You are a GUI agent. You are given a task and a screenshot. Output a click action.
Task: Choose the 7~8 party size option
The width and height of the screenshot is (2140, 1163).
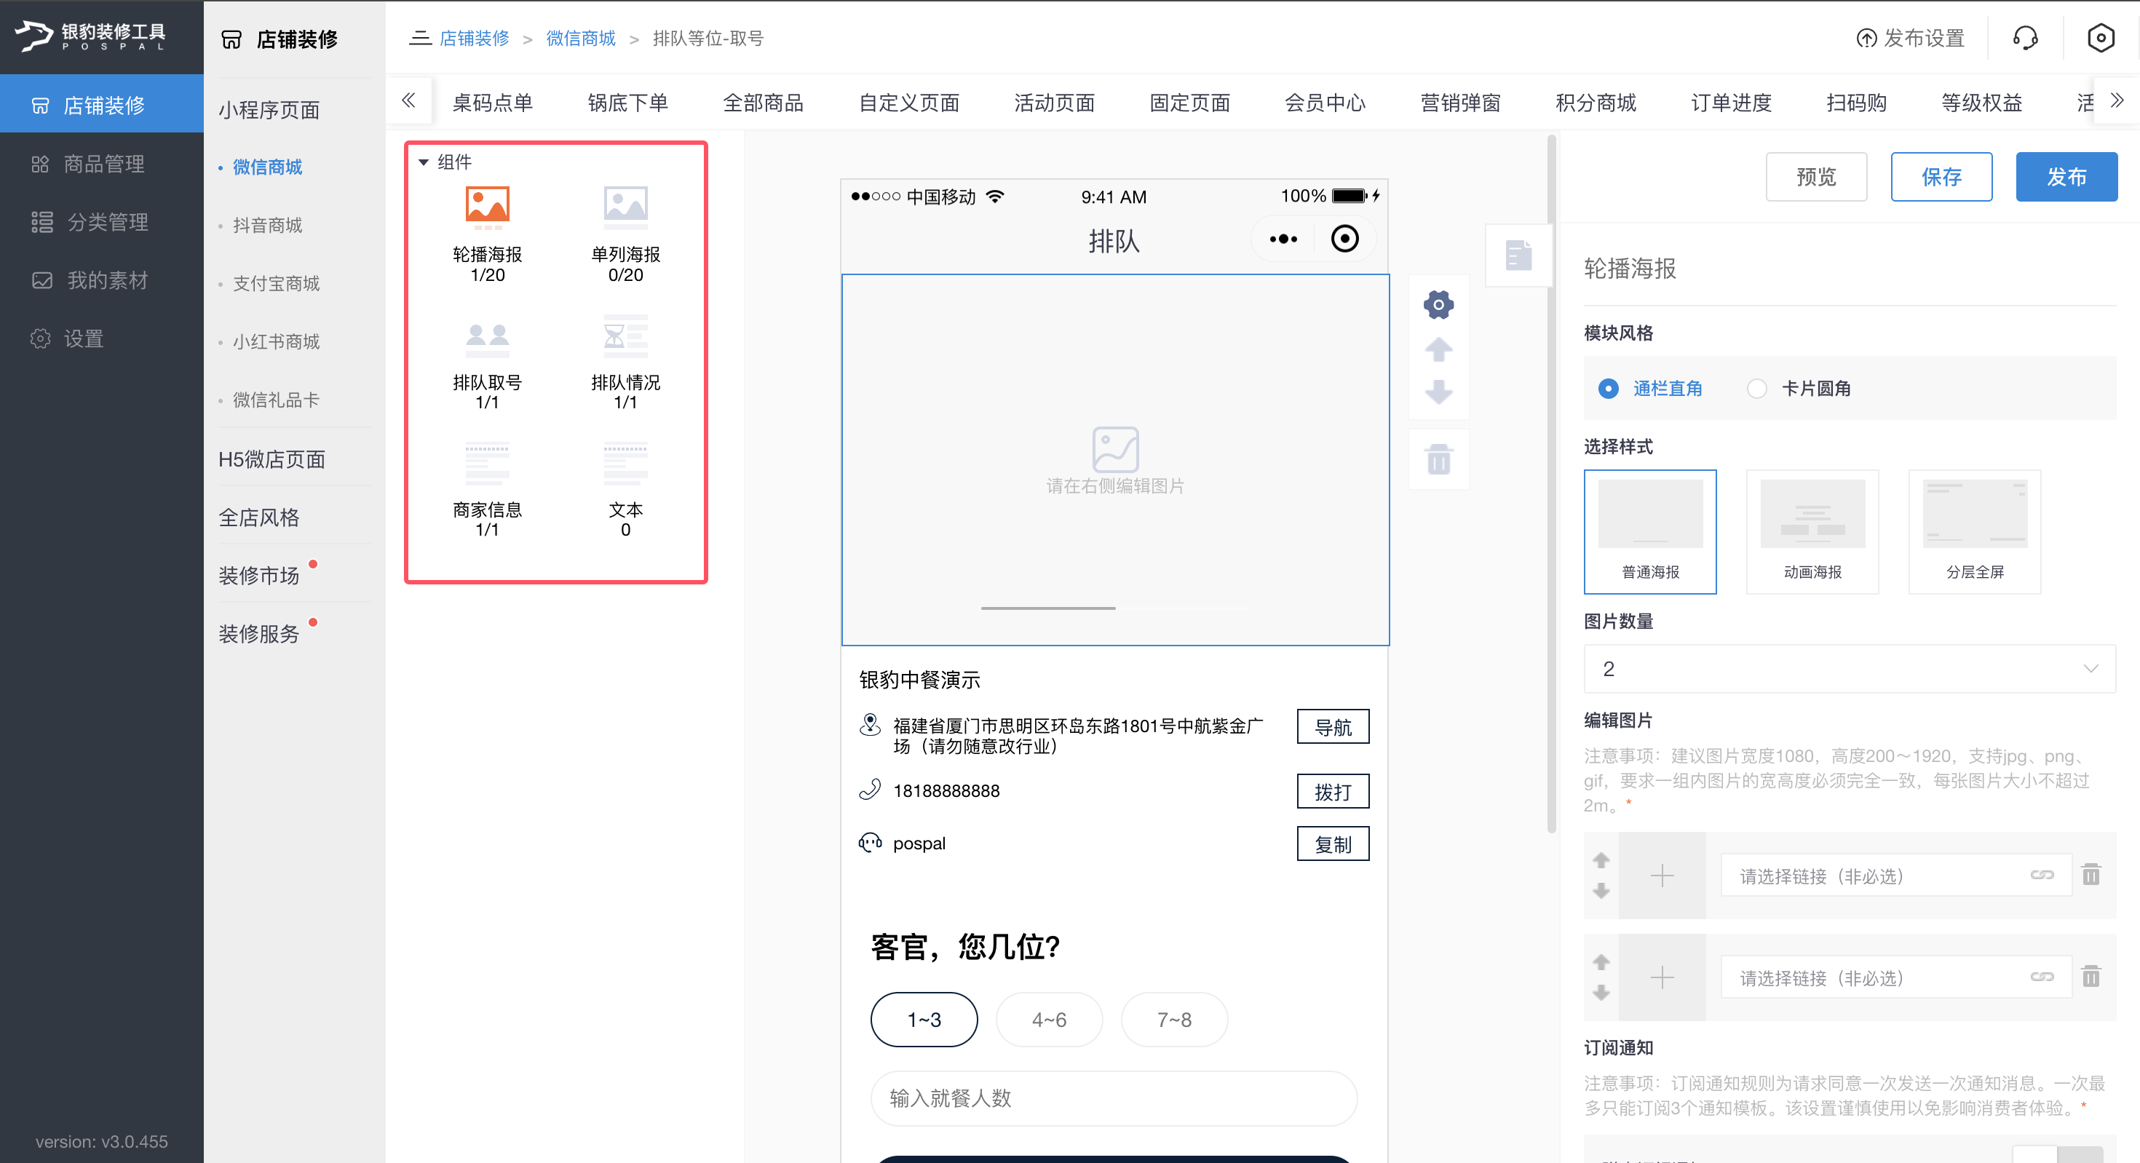click(1174, 1020)
